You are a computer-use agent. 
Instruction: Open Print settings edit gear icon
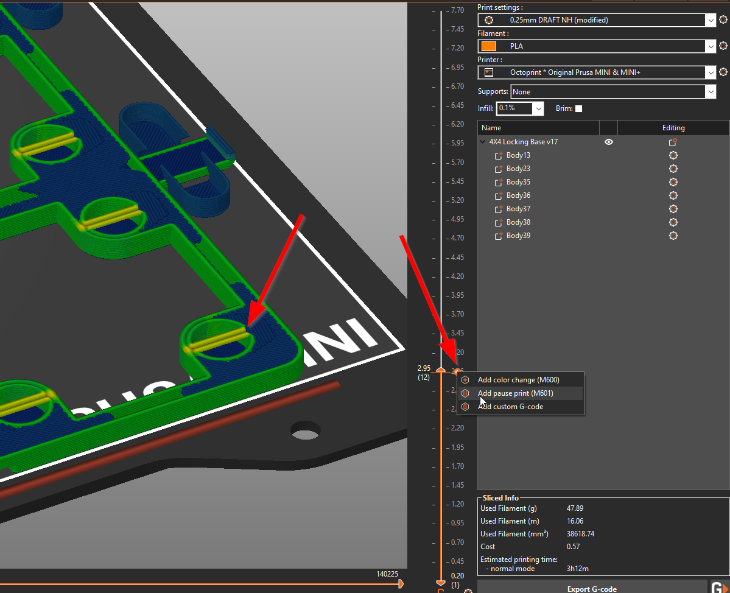pyautogui.click(x=723, y=20)
